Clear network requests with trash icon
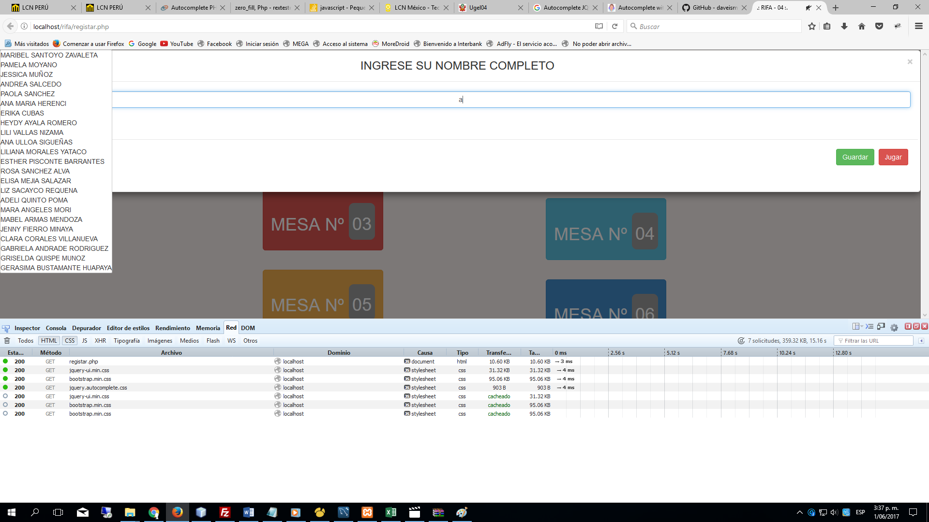 pos(7,341)
